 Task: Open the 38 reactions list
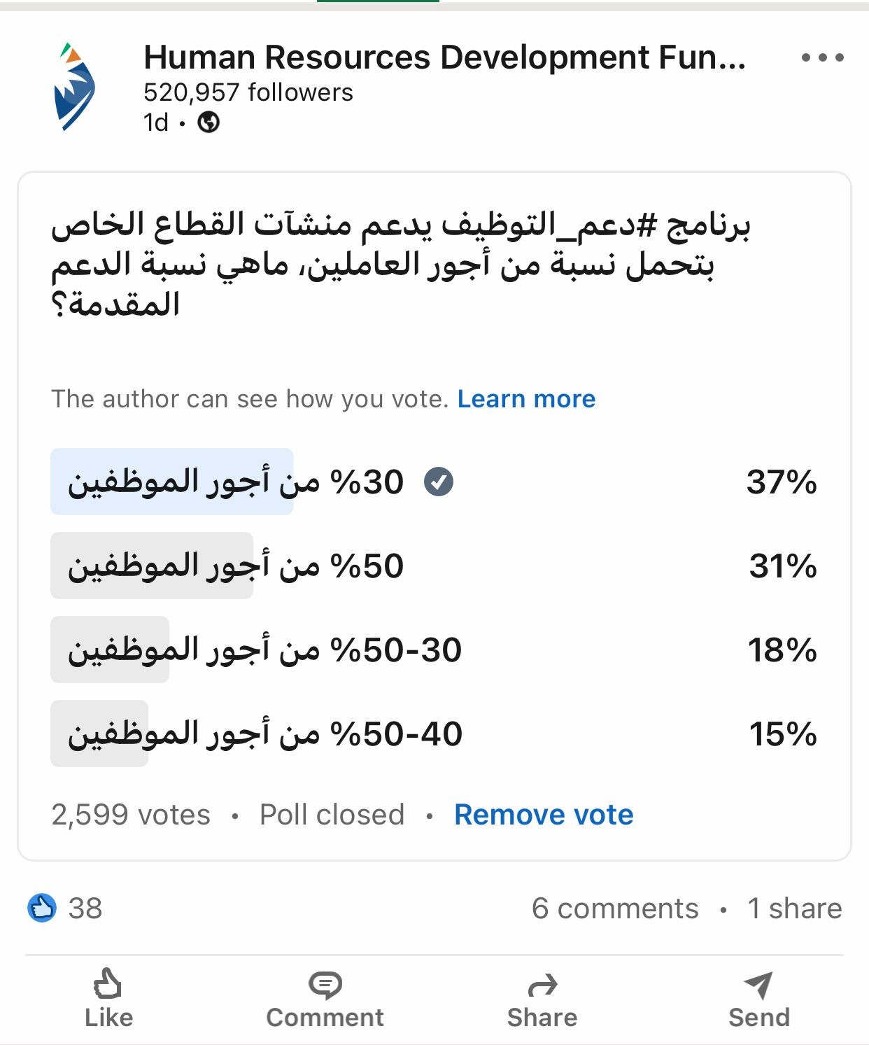point(85,909)
